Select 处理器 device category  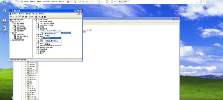42,27
